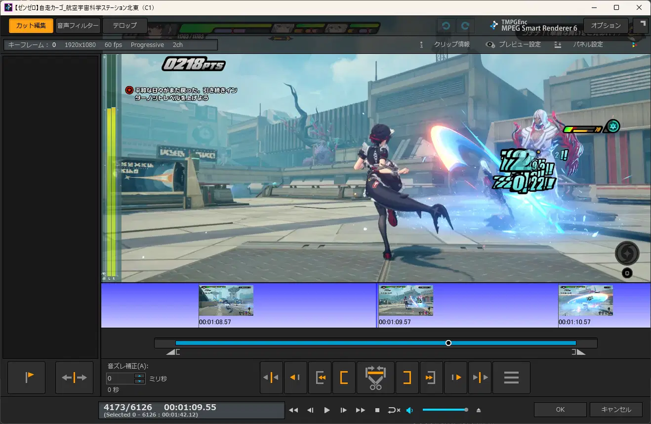Click the eject triangle icon beside volume
Screen dimensions: 651x424
478,410
